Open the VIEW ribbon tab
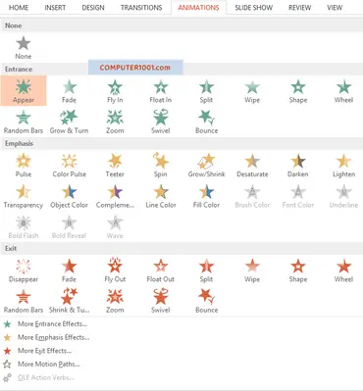The image size is (363, 391). click(x=335, y=8)
